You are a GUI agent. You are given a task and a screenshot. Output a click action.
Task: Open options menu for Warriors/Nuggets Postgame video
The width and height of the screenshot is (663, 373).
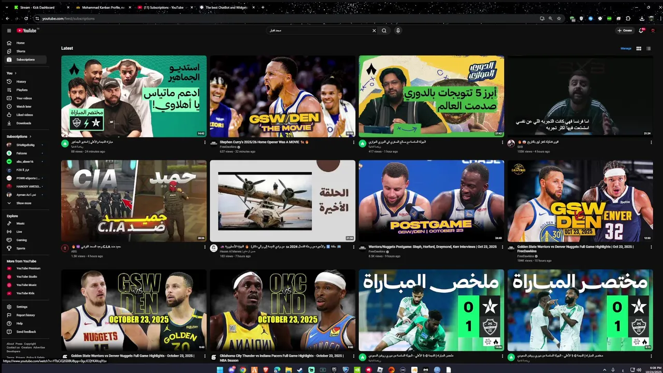(502, 247)
